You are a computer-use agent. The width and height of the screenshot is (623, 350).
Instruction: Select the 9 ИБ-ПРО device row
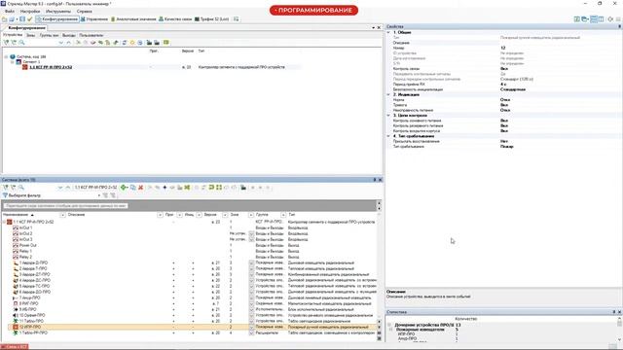pos(193,309)
